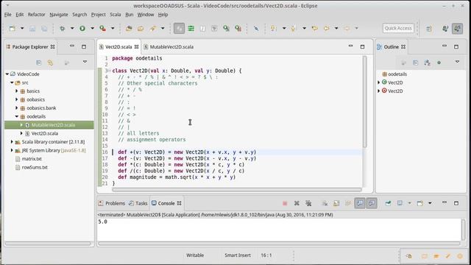Expand Scala library container node
Image resolution: width=471 pixels, height=265 pixels.
[x=12, y=142]
